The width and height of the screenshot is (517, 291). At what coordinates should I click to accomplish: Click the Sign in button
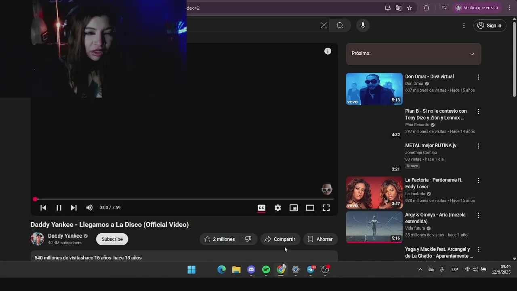490,25
